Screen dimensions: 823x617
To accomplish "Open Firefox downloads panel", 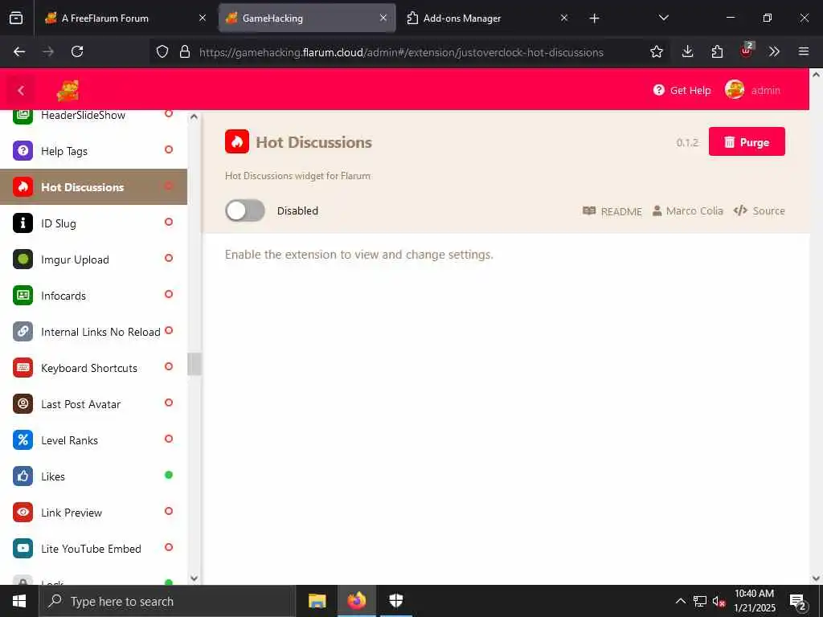I will coord(688,51).
